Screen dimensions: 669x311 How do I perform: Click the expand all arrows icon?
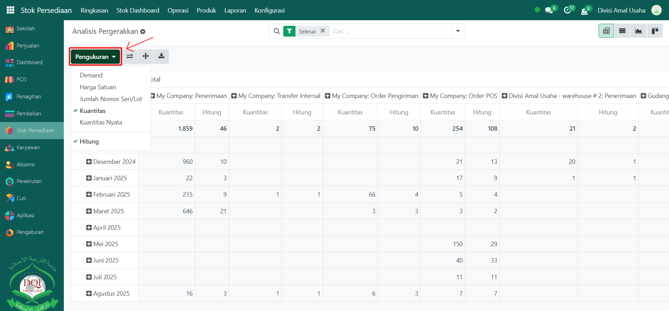point(146,56)
